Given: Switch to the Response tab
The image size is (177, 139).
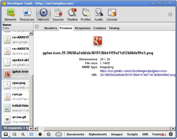Looking at the screenshot, I should click(83, 28).
